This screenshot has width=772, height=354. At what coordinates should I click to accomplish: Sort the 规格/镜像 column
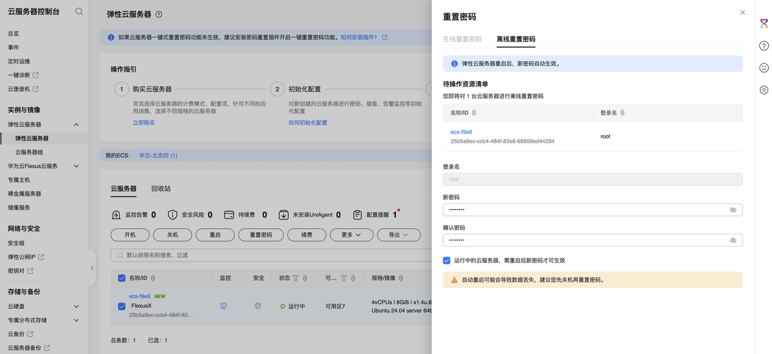[x=401, y=278]
